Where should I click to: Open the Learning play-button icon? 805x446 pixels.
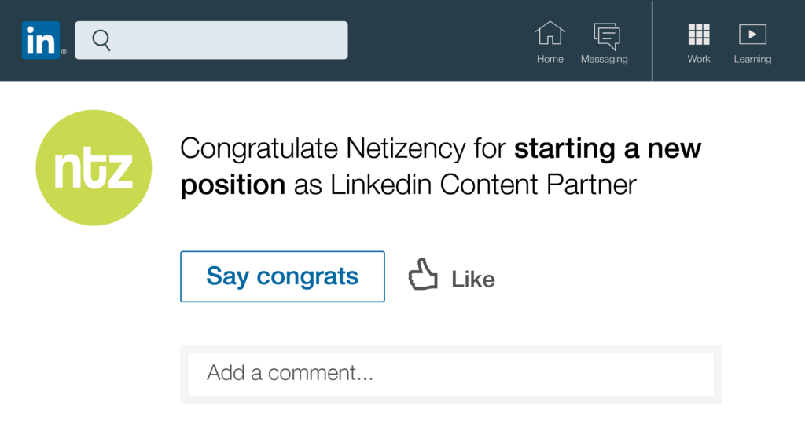pyautogui.click(x=752, y=34)
